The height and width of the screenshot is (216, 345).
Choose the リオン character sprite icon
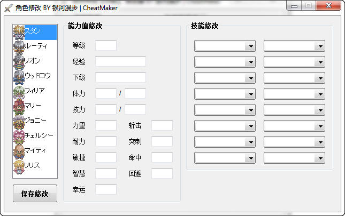tap(19, 62)
